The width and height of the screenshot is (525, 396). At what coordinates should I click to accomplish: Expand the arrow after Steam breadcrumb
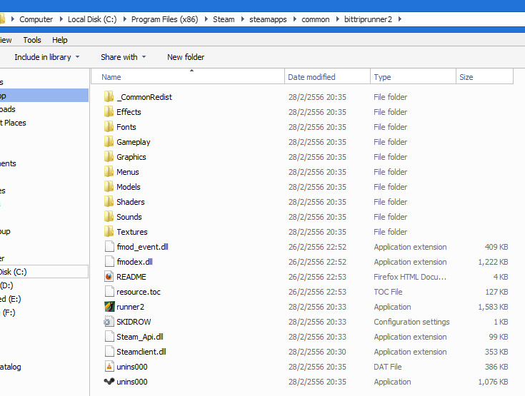click(x=242, y=19)
